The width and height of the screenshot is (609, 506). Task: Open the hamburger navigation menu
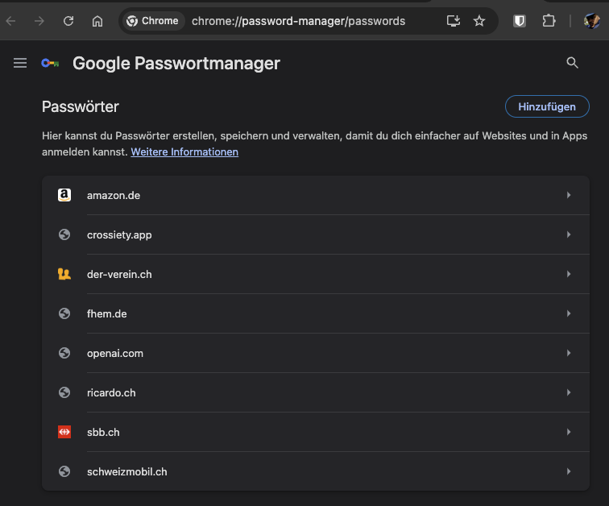coord(20,63)
